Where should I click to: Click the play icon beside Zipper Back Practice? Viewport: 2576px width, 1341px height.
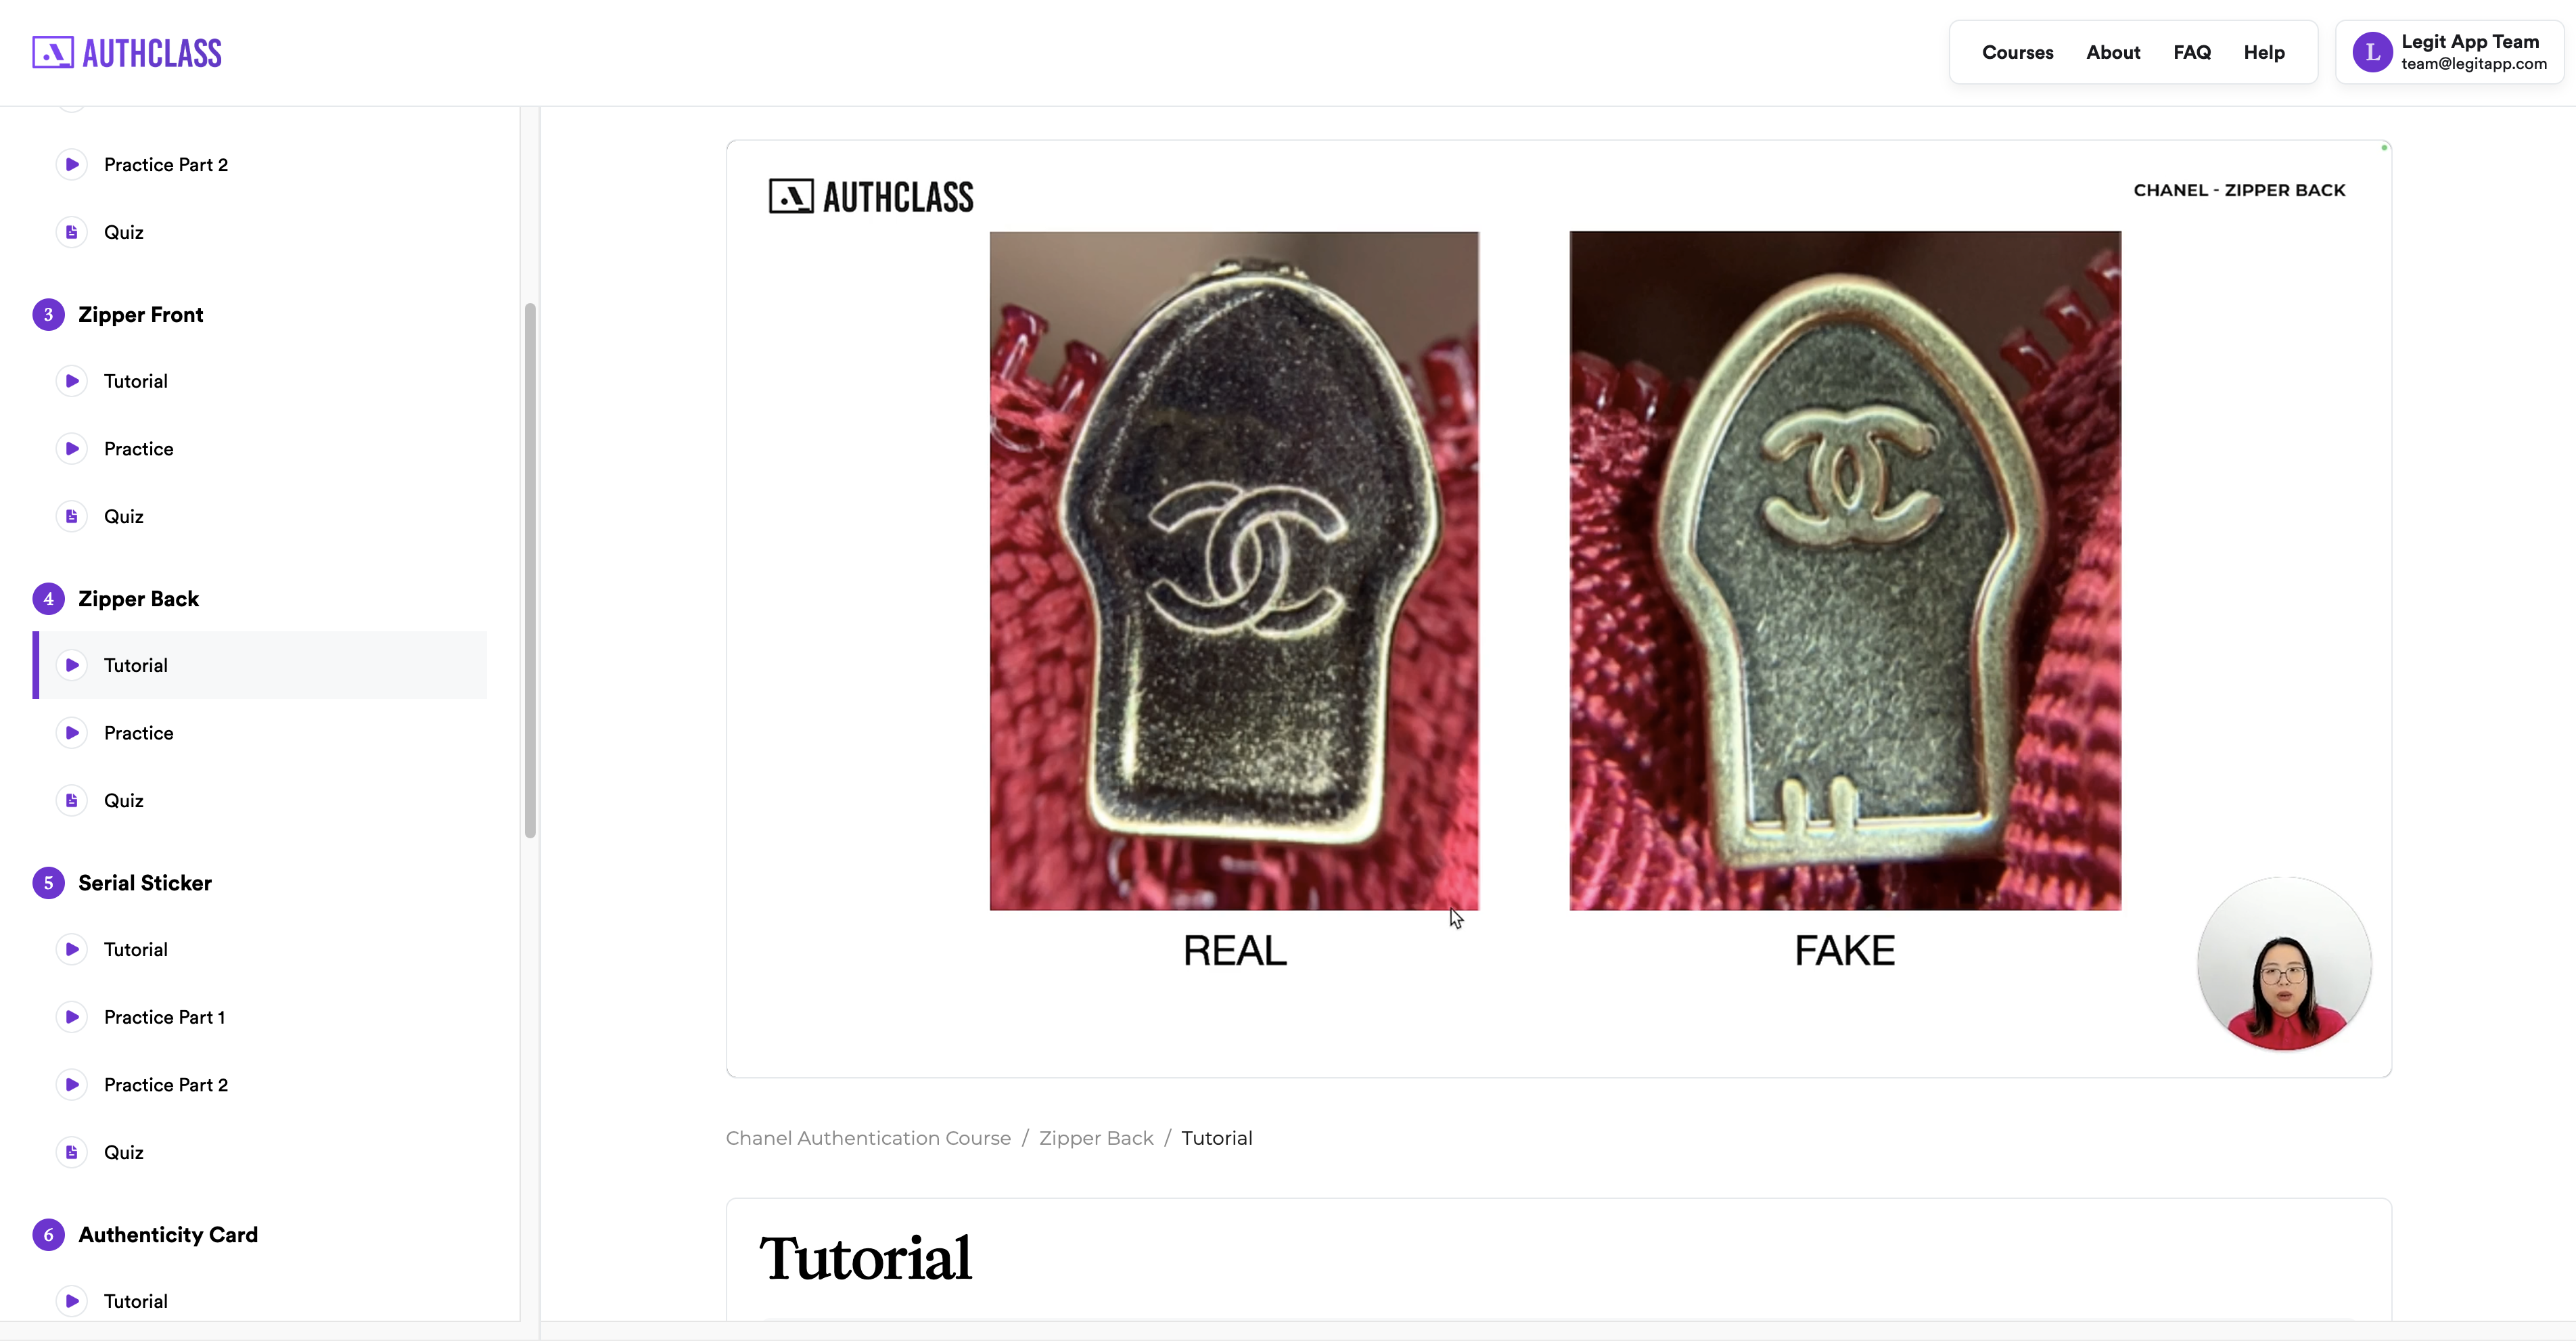72,733
